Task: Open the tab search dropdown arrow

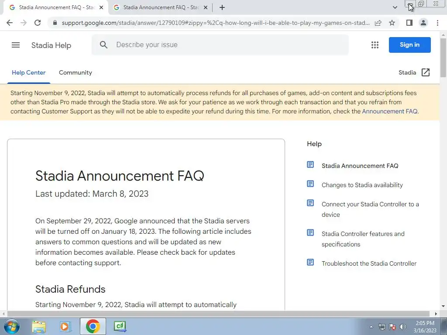Action: coord(395,7)
